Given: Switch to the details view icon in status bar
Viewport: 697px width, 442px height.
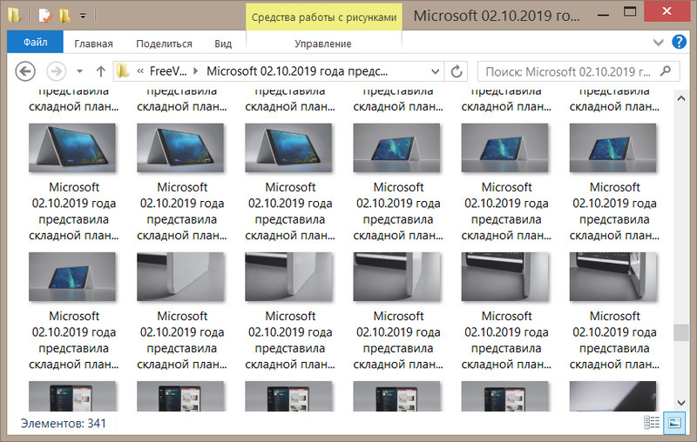Looking at the screenshot, I should point(652,423).
